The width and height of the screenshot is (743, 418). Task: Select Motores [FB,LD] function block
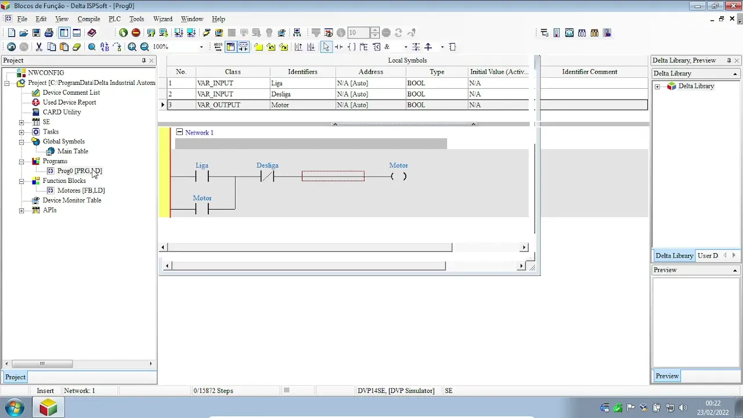pos(81,190)
